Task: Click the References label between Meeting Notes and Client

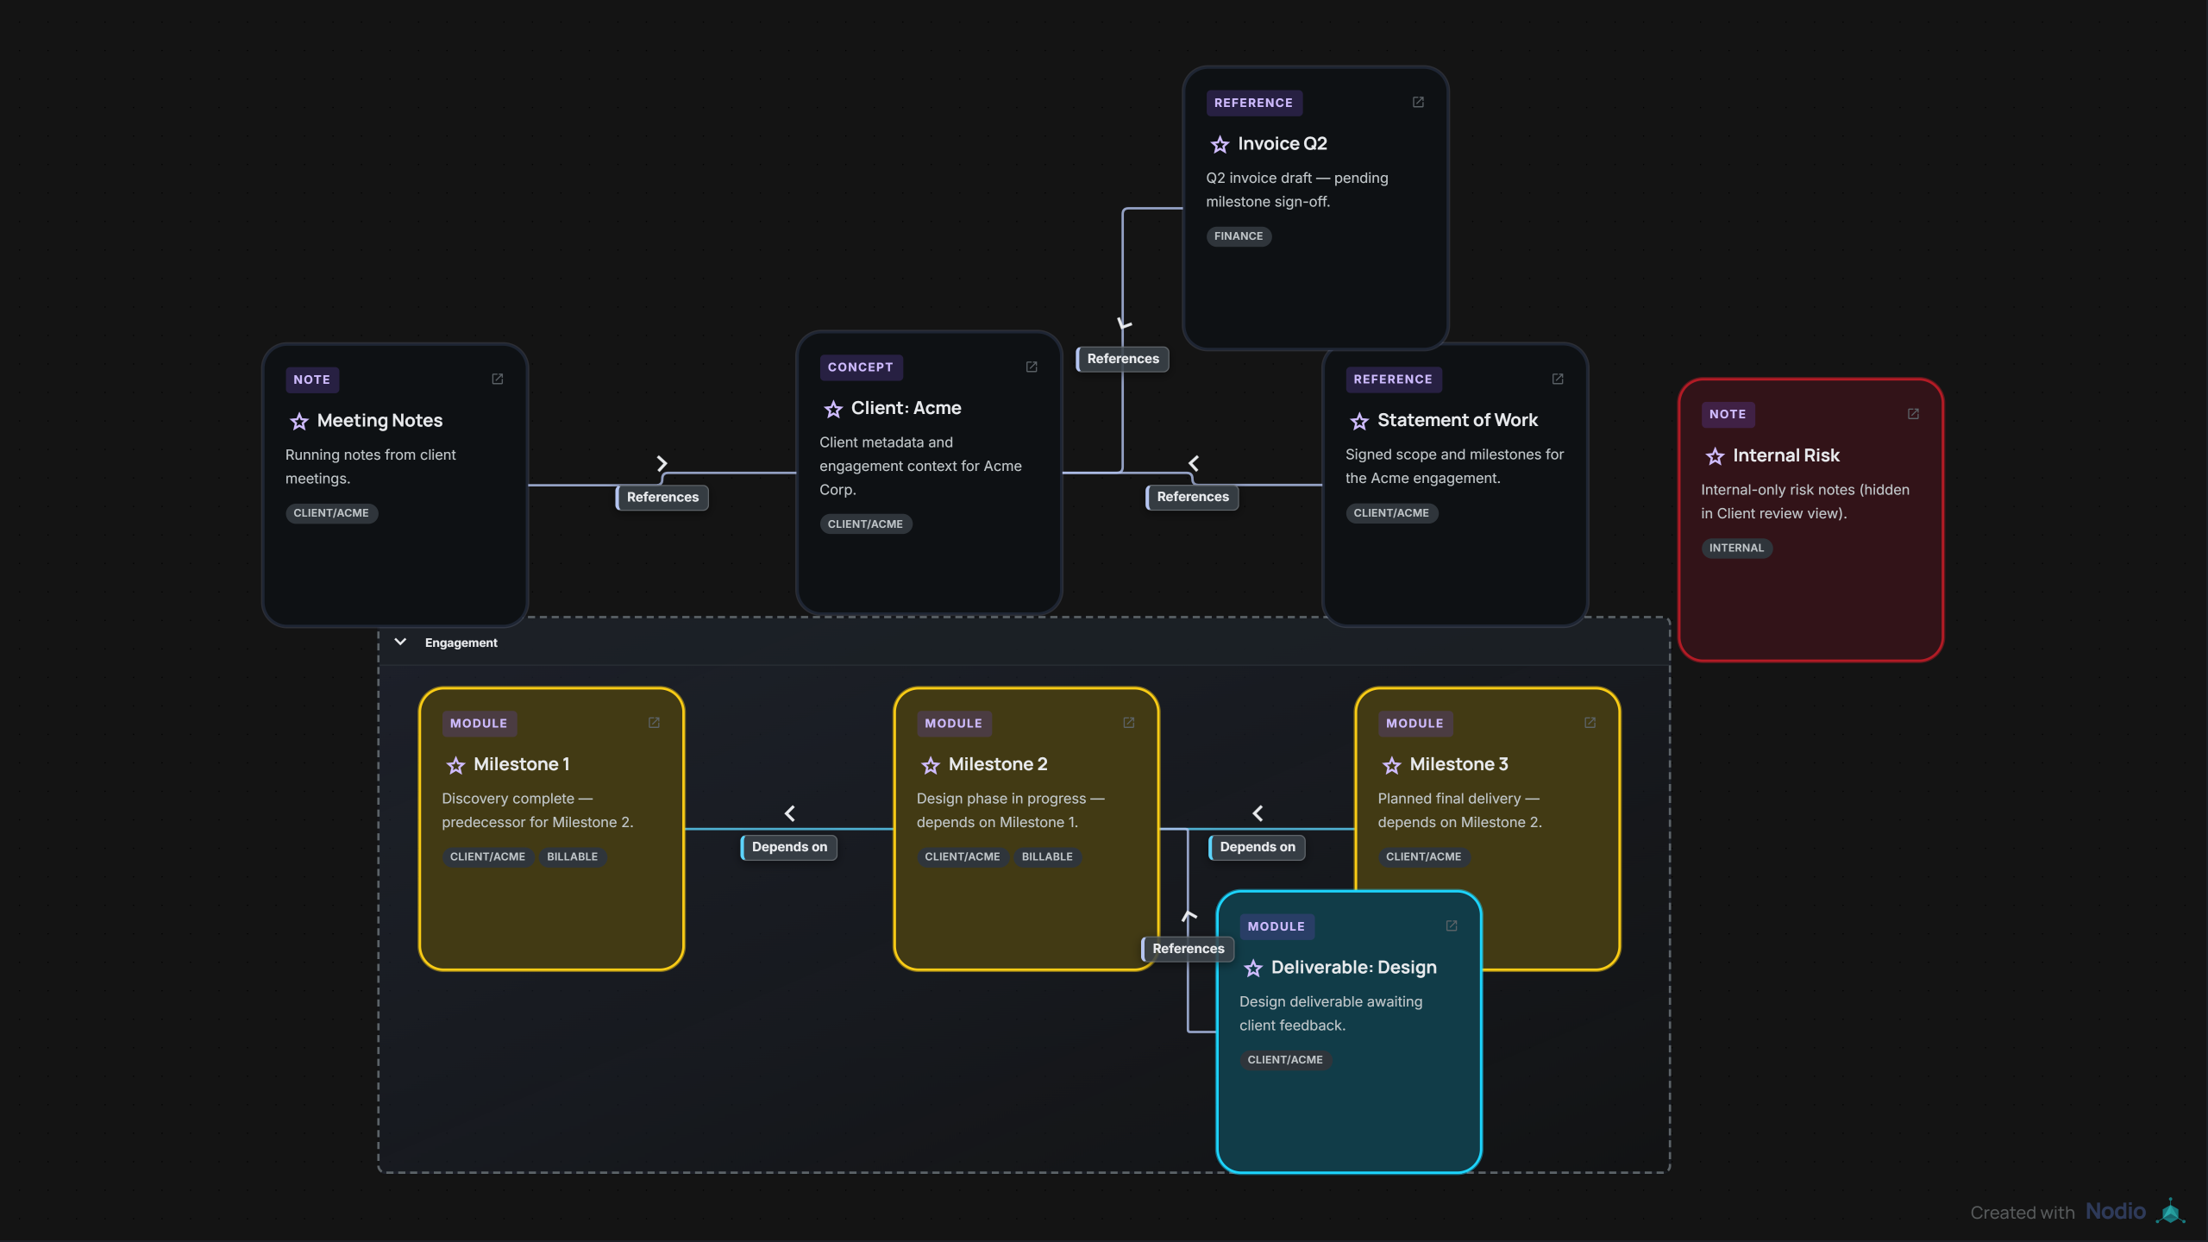Action: coord(662,498)
